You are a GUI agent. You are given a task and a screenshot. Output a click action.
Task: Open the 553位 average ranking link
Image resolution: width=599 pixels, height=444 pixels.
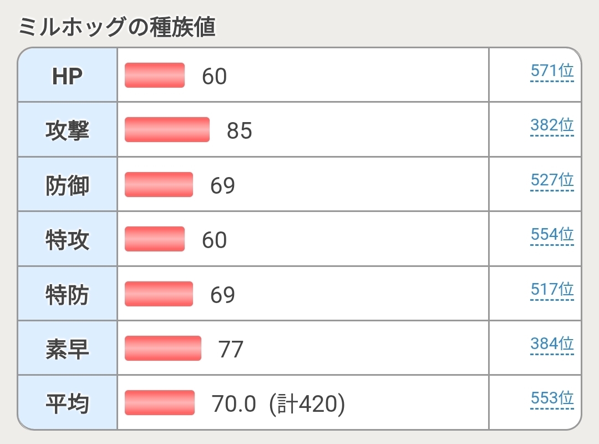coord(551,399)
